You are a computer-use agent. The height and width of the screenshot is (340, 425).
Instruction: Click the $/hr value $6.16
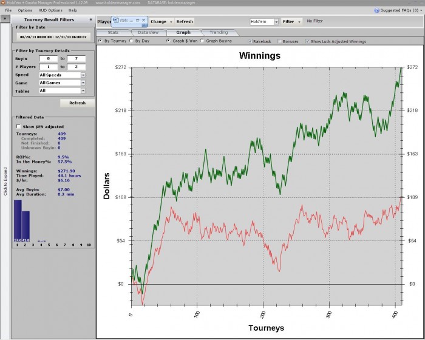tap(64, 180)
